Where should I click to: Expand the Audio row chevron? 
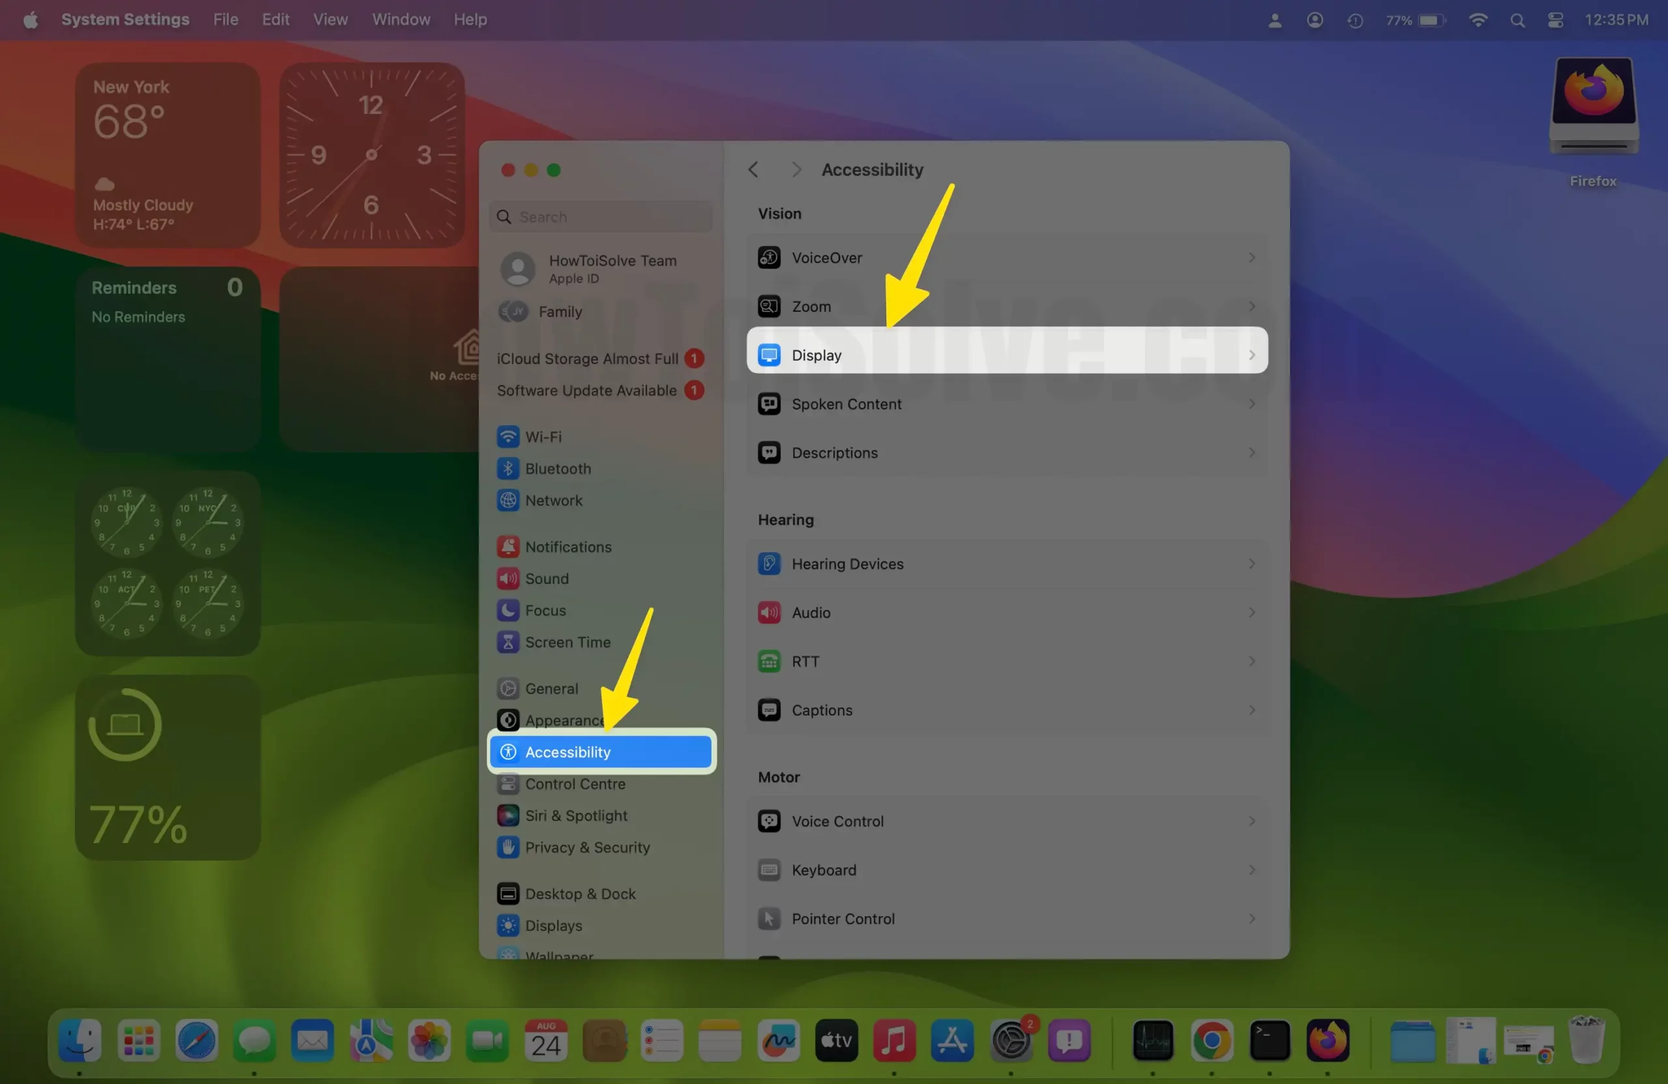1252,613
